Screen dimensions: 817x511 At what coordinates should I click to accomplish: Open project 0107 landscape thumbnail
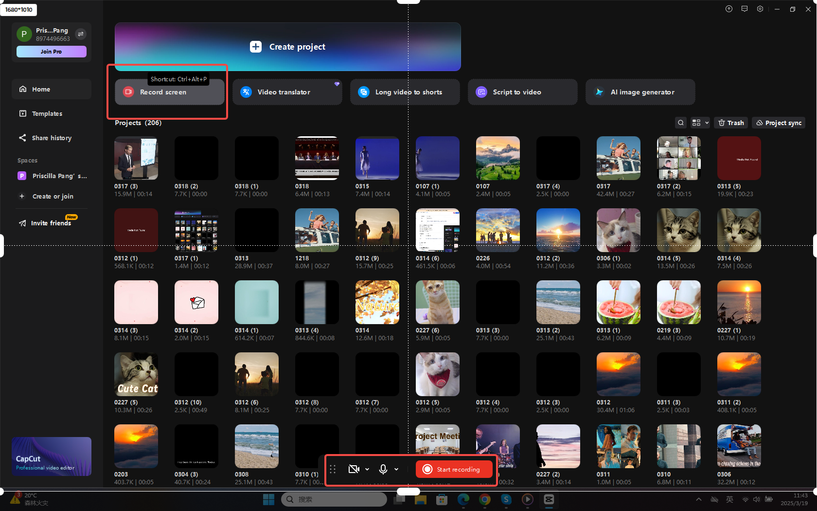[498, 158]
